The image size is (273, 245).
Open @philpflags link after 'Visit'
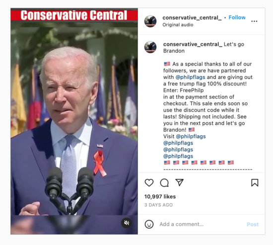point(191,136)
